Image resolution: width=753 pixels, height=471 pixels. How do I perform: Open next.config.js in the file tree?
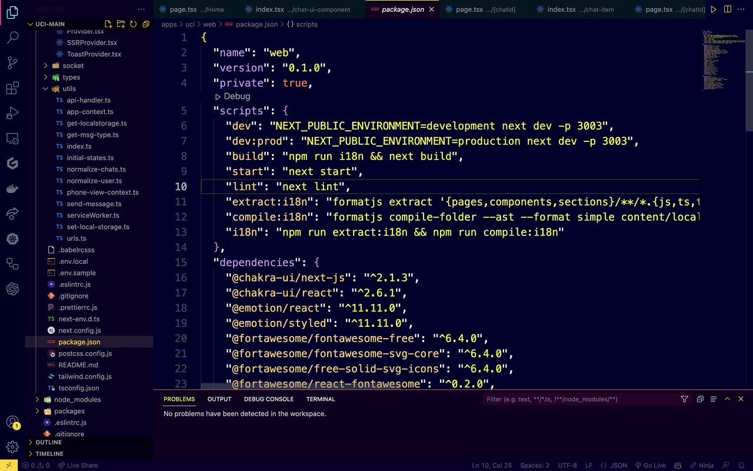tap(79, 330)
